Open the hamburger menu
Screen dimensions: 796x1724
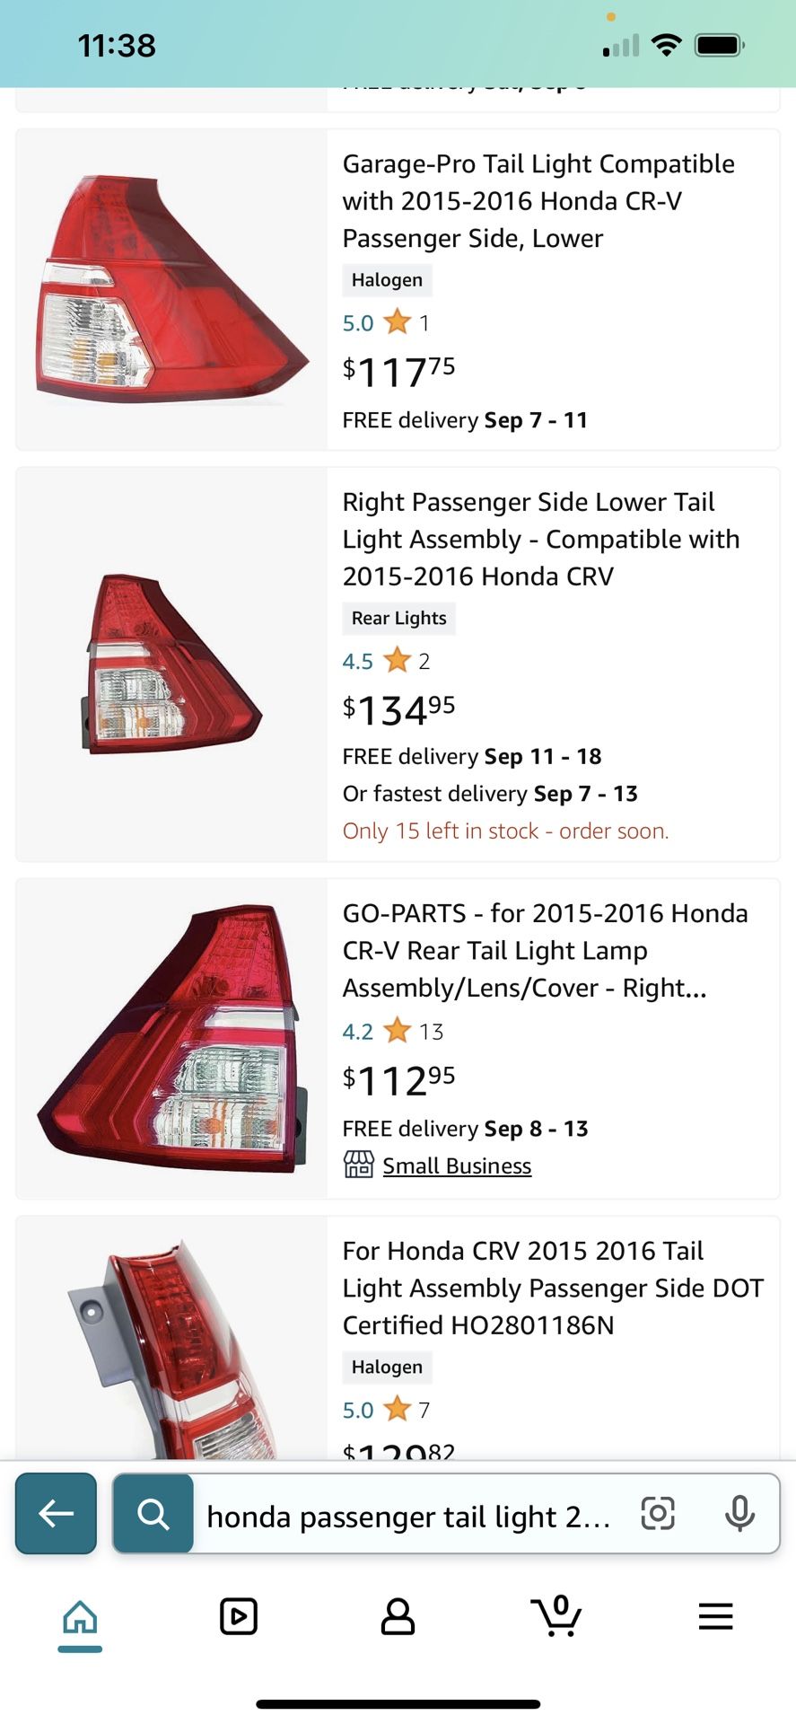[715, 1617]
